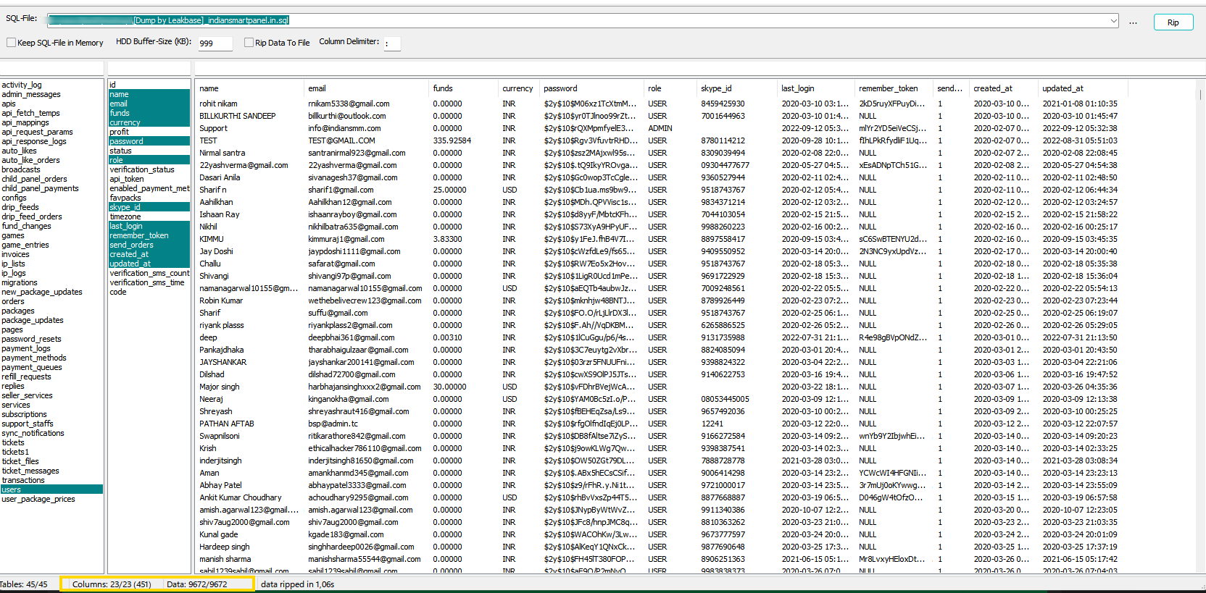Open the SQL-File path dropdown arrow
The image size is (1206, 593).
[x=1113, y=21]
